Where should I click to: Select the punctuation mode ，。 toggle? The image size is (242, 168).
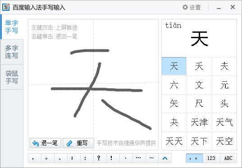point(194,158)
